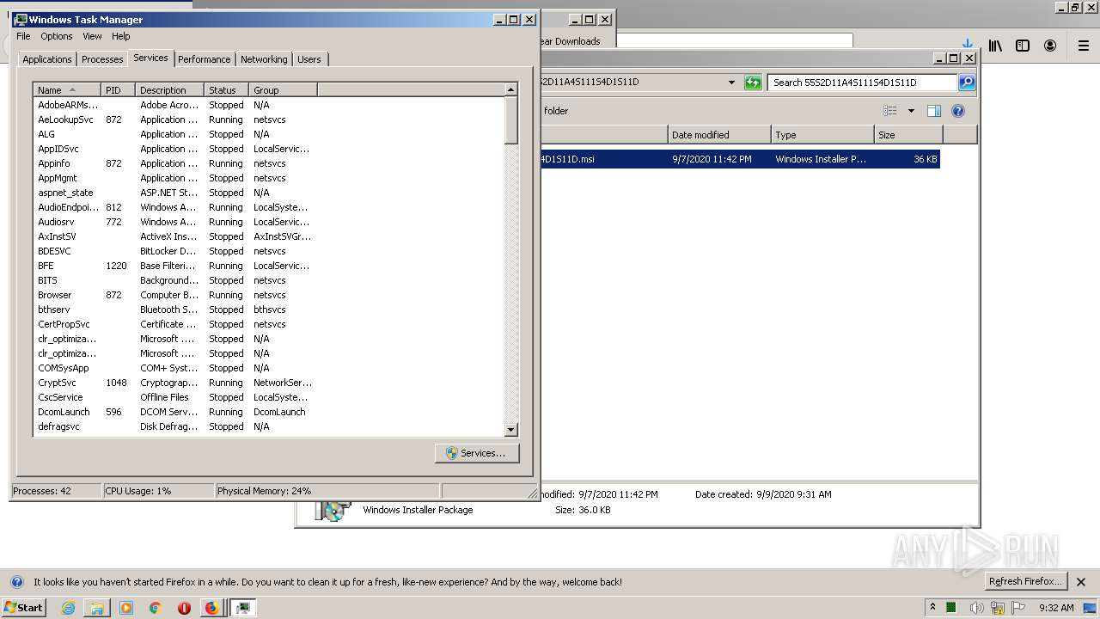Click Explorer refresh address button

point(753,83)
